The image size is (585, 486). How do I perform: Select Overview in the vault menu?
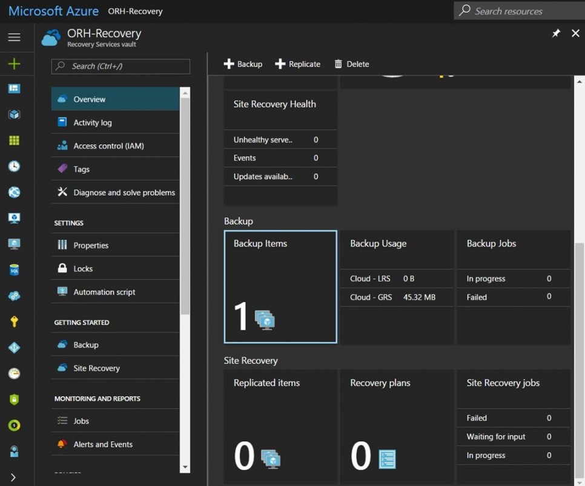click(x=115, y=99)
